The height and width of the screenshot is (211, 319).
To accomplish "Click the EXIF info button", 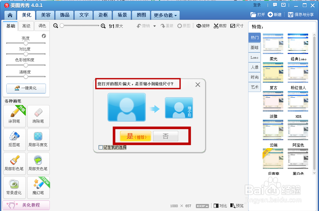I will (203, 206).
